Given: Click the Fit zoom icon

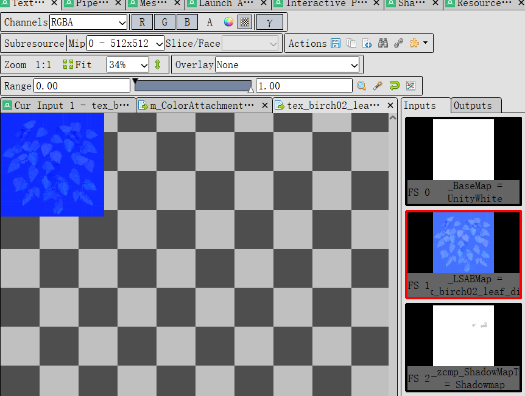Looking at the screenshot, I should pos(68,64).
